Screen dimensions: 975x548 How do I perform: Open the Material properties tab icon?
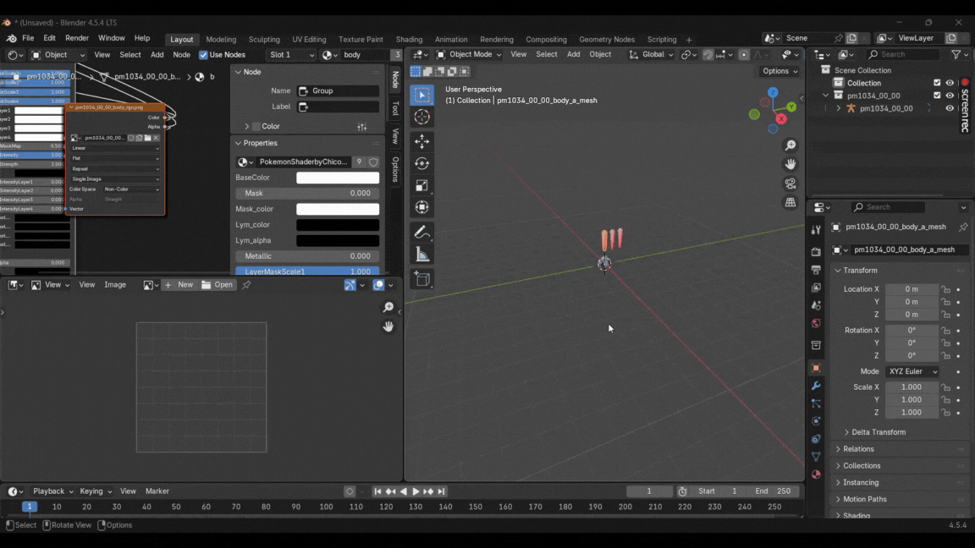pos(816,474)
